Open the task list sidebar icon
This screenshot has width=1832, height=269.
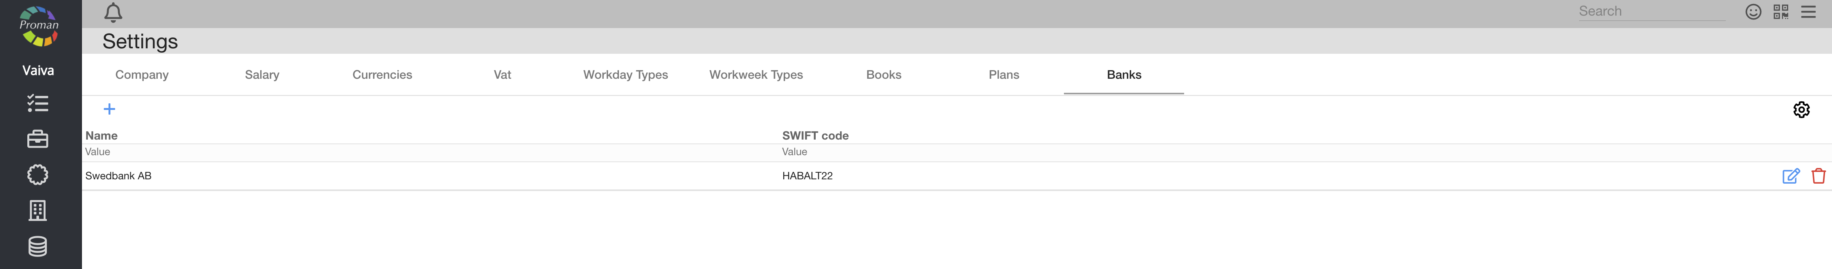click(38, 104)
